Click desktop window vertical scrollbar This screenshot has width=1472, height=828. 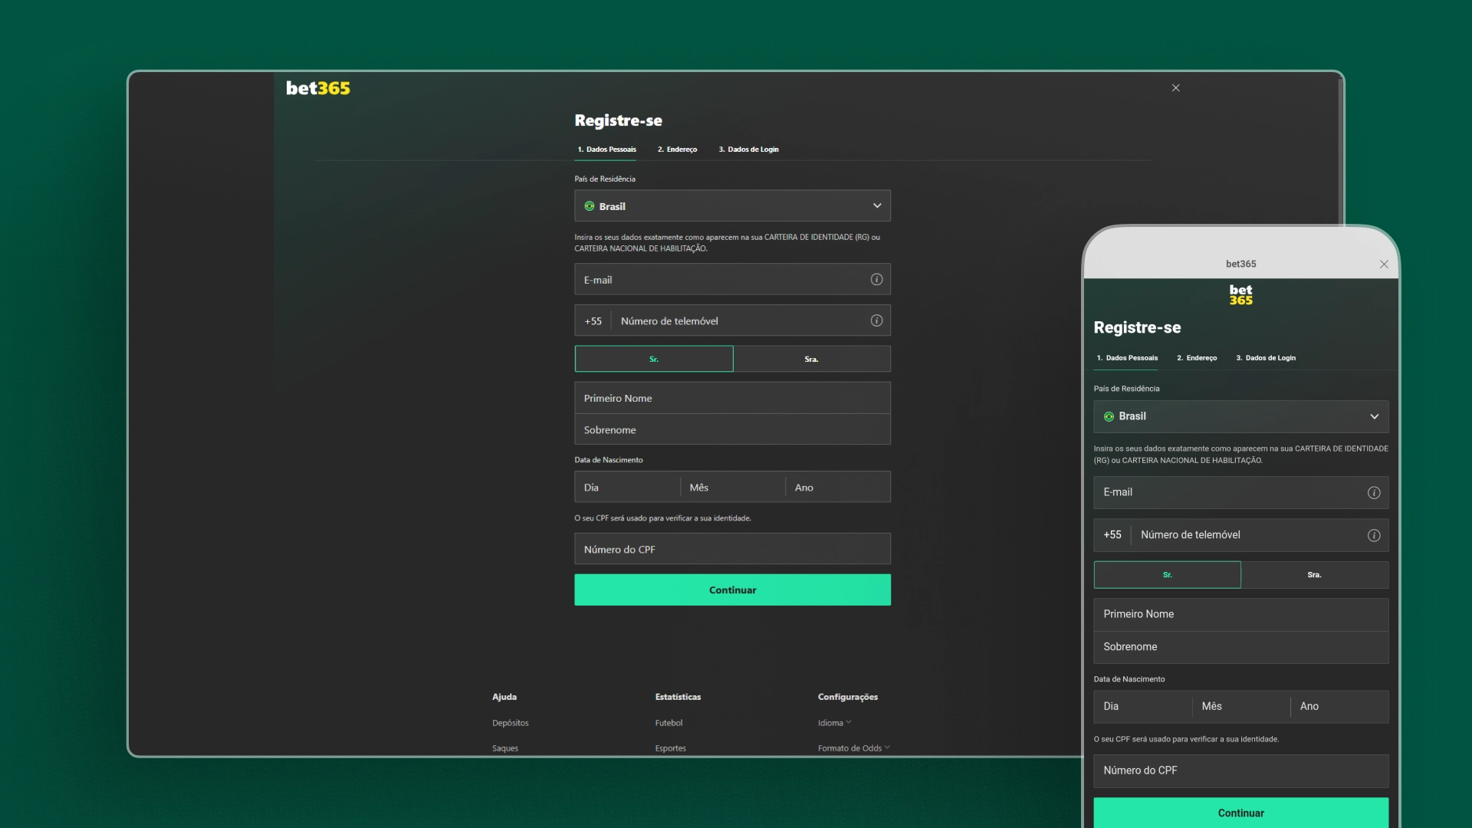click(x=1340, y=153)
